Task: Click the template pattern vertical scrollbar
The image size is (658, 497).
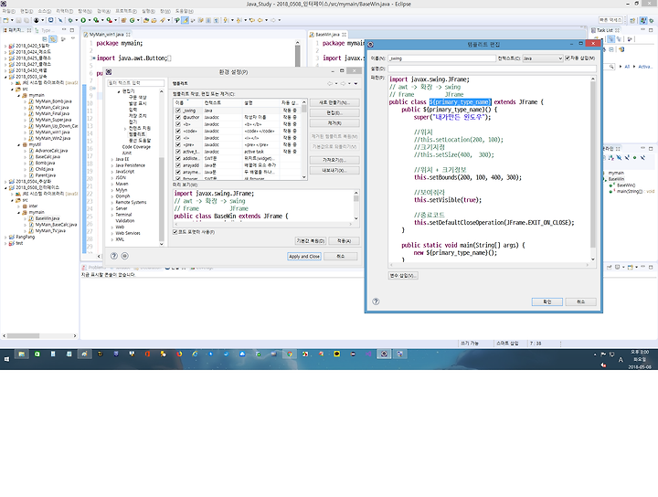Action: point(593,169)
